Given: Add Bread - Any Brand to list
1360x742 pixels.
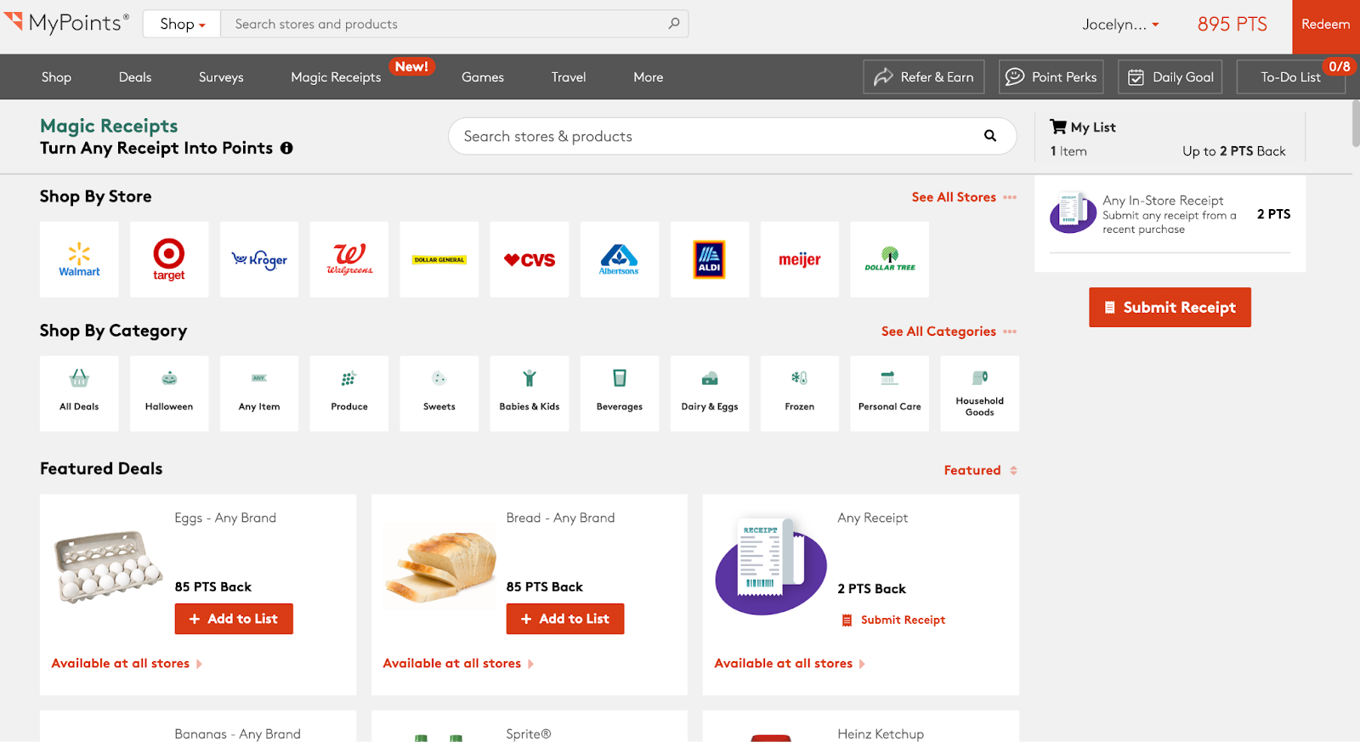Looking at the screenshot, I should (565, 619).
